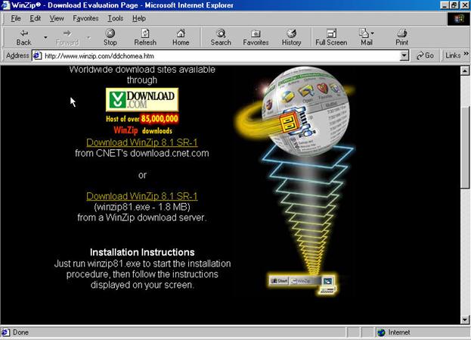Viewport: 471px width, 340px height.
Task: Open the Back button history dropdown arrow
Action: [x=45, y=37]
